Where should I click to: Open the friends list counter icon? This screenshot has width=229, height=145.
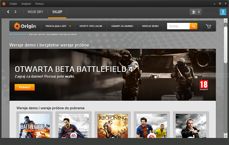click(195, 12)
